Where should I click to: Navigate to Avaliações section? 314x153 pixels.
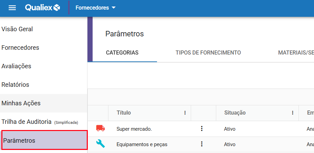point(16,66)
